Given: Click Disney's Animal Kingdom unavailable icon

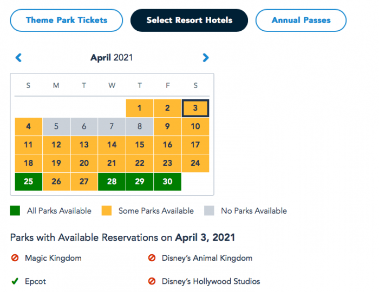Looking at the screenshot, I should (x=152, y=258).
